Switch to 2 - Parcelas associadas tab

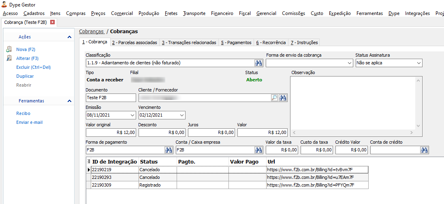pyautogui.click(x=134, y=42)
